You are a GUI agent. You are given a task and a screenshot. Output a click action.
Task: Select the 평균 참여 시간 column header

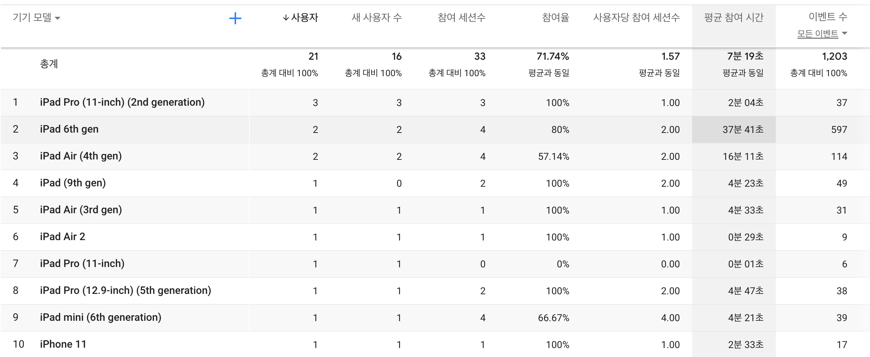click(733, 18)
